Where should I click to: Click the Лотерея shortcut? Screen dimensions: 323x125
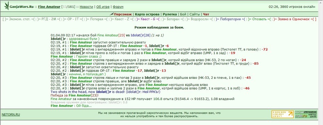[97, 19]
